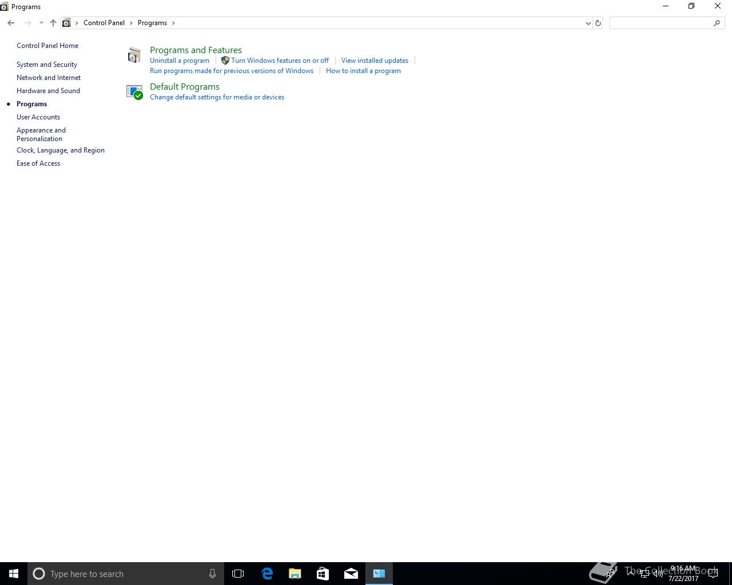Open the recent locations dropdown arrow
The height and width of the screenshot is (585, 732).
[x=41, y=23]
